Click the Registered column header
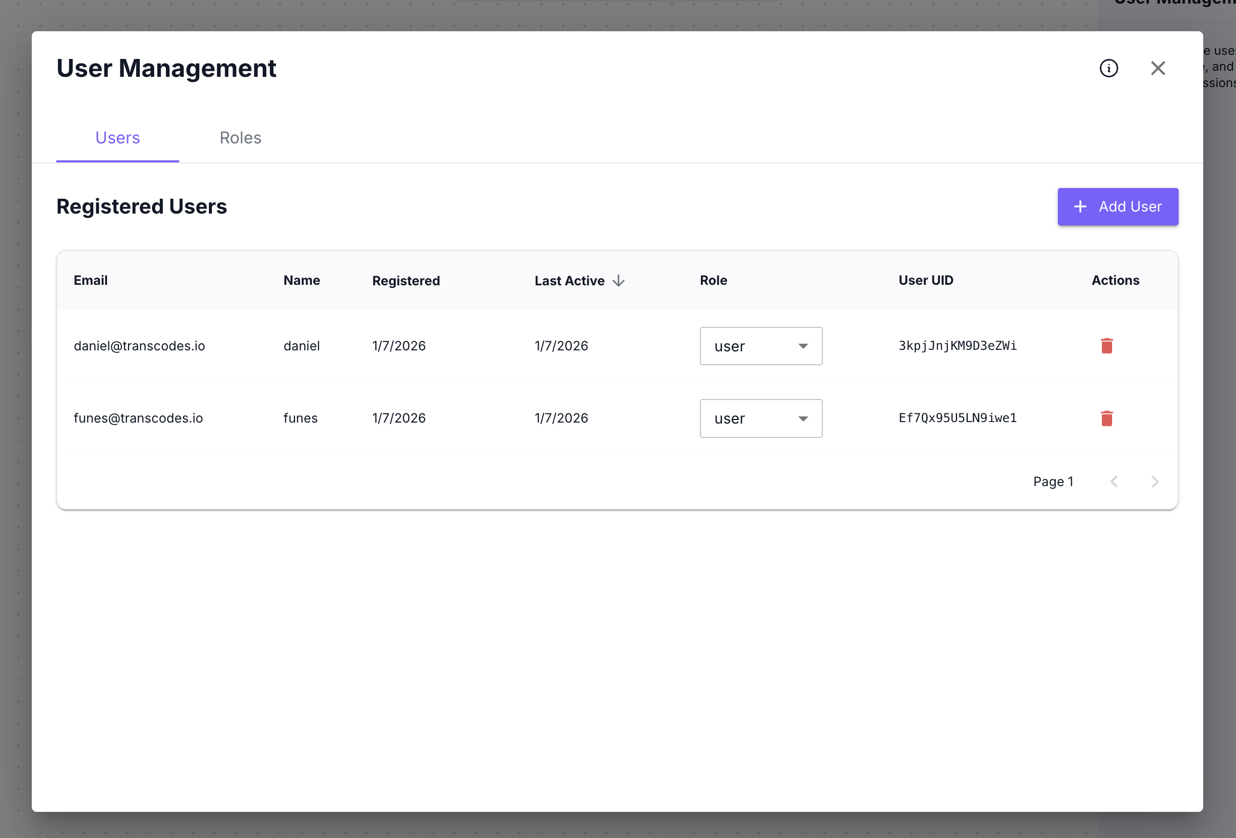The height and width of the screenshot is (838, 1236). pos(406,280)
